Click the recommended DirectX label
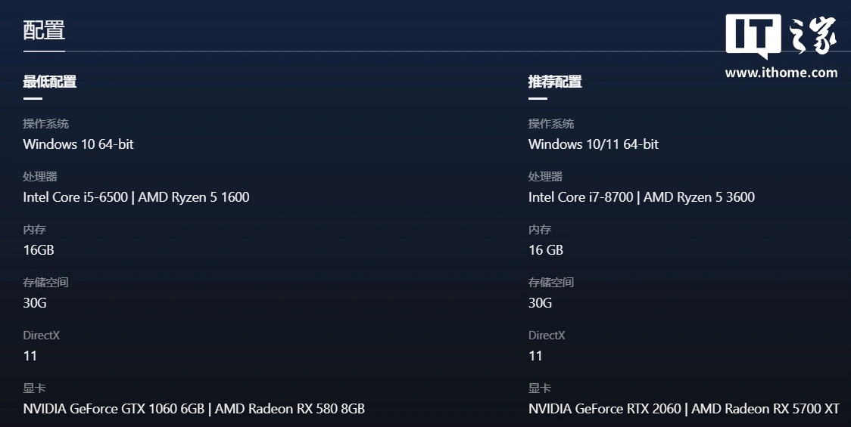851x427 pixels. [x=547, y=336]
